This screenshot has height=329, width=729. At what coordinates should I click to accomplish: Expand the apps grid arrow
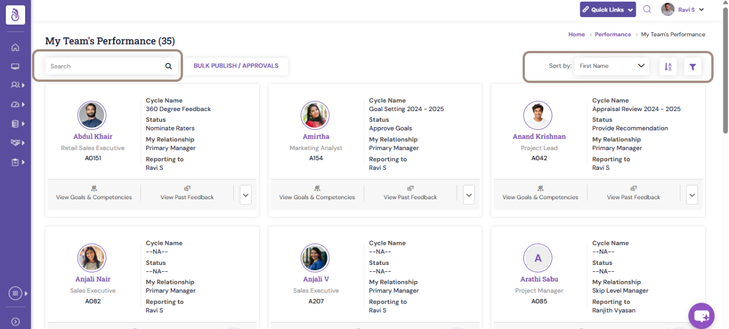click(x=26, y=294)
